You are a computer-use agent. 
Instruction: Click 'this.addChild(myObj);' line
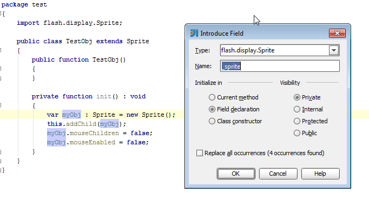click(87, 124)
